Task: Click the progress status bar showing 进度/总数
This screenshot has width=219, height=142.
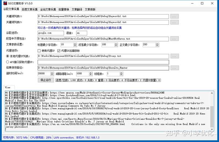Action: pyautogui.click(x=108, y=80)
